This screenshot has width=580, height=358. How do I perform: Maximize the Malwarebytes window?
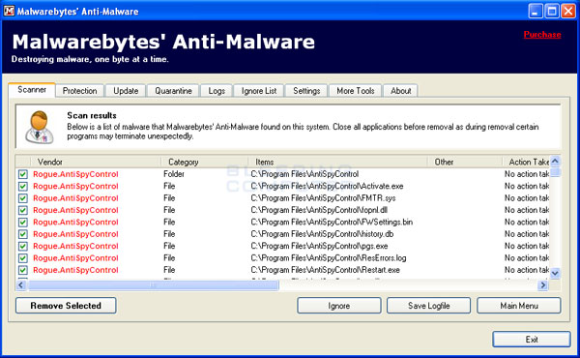[552, 11]
